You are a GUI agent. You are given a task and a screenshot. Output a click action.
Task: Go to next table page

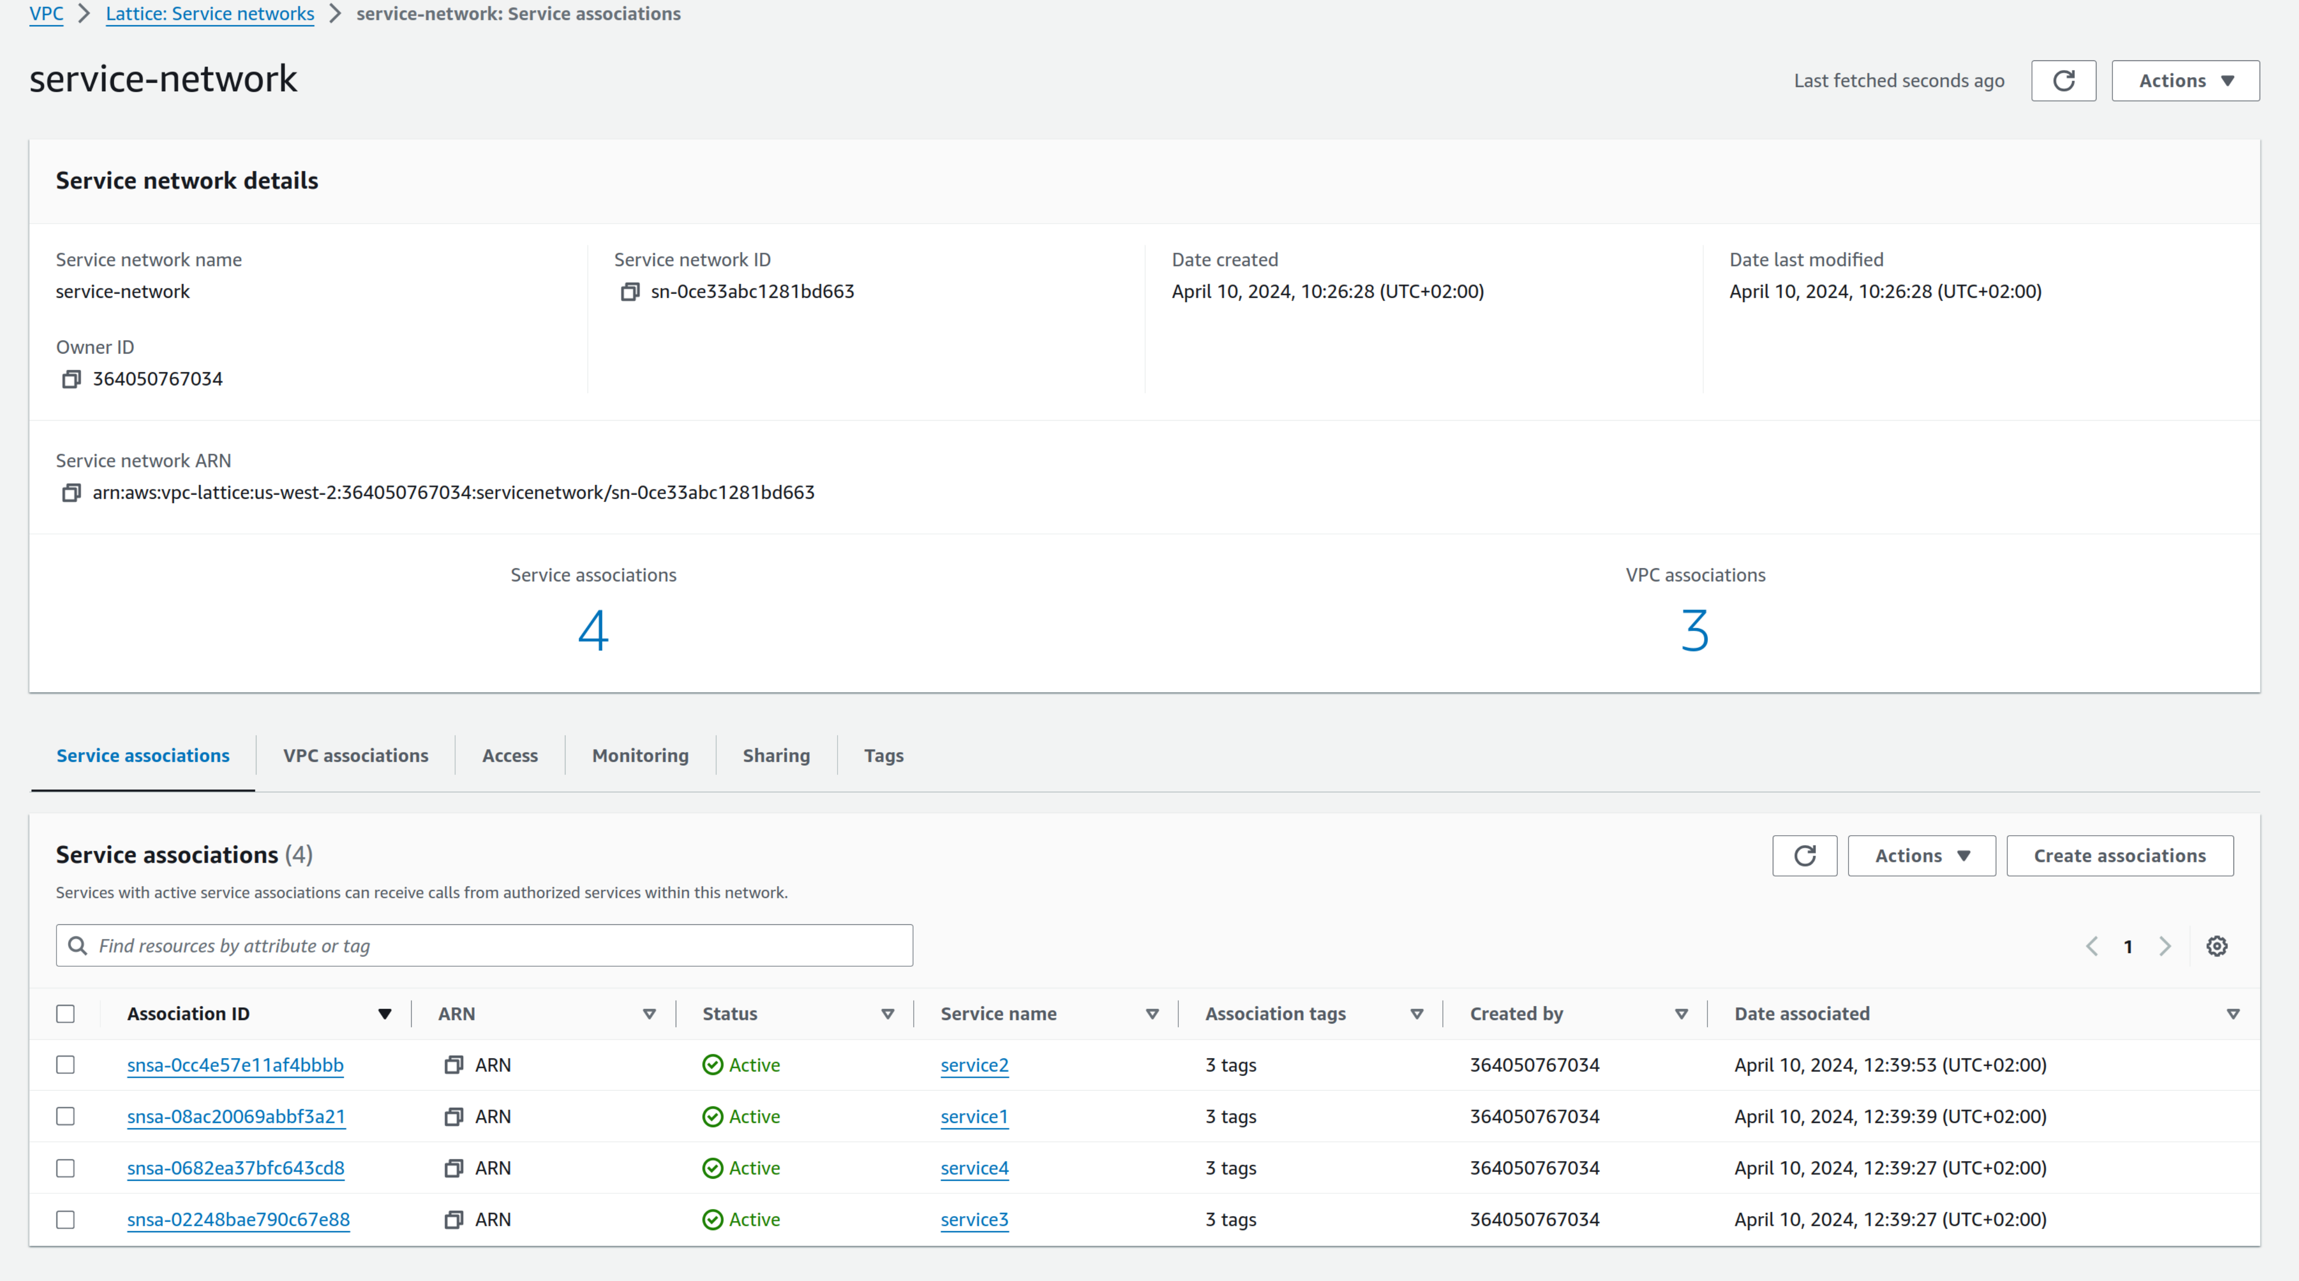(2165, 946)
